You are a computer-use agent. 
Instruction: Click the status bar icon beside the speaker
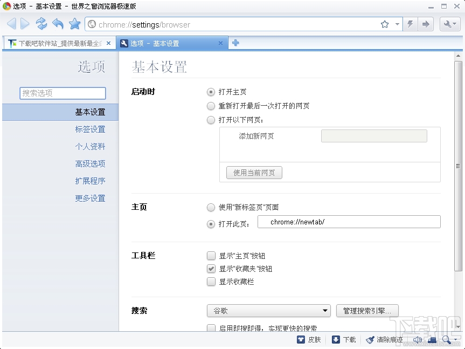tap(432, 339)
